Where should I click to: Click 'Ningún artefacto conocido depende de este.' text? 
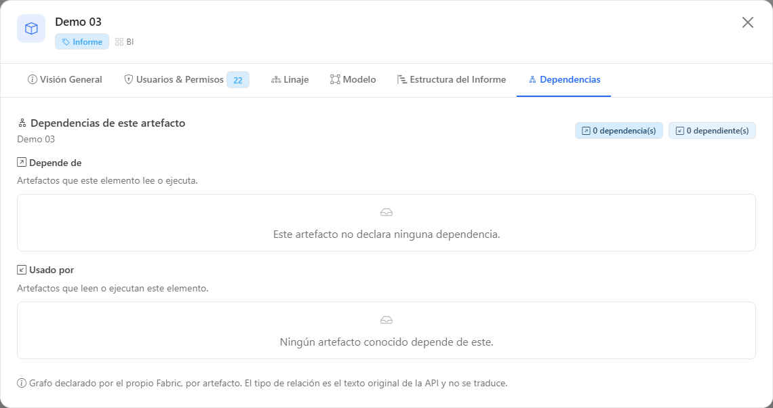[x=386, y=342]
